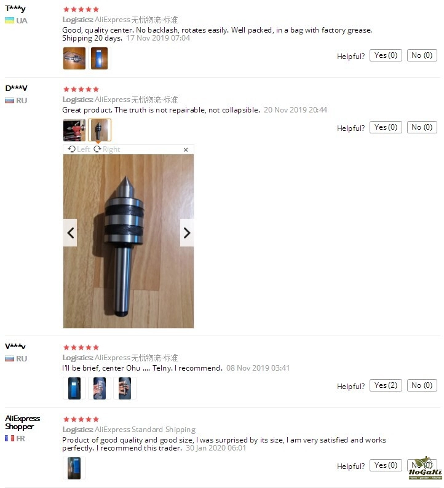Vote Yes (0) on D***V's review
The height and width of the screenshot is (488, 444).
(386, 127)
